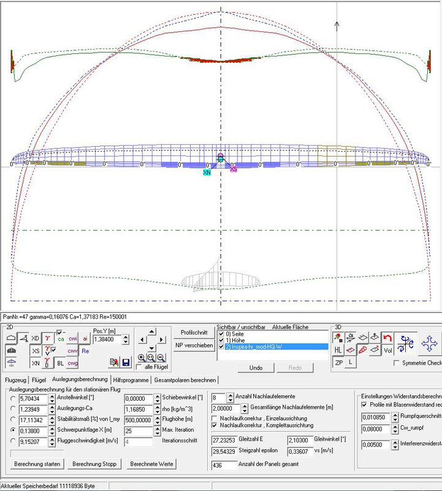Image resolution: width=442 pixels, height=491 pixels.
Task: Zoom out with the minus magnifier
Action: click(x=161, y=358)
